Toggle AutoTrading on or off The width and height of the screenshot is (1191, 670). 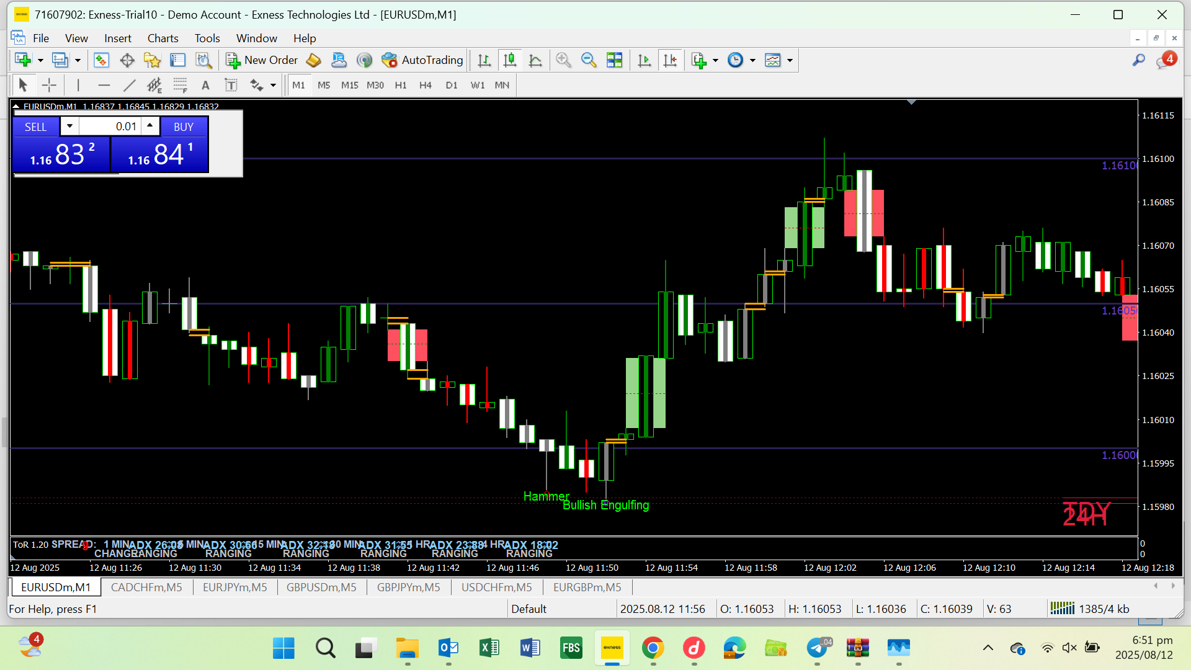(x=422, y=60)
